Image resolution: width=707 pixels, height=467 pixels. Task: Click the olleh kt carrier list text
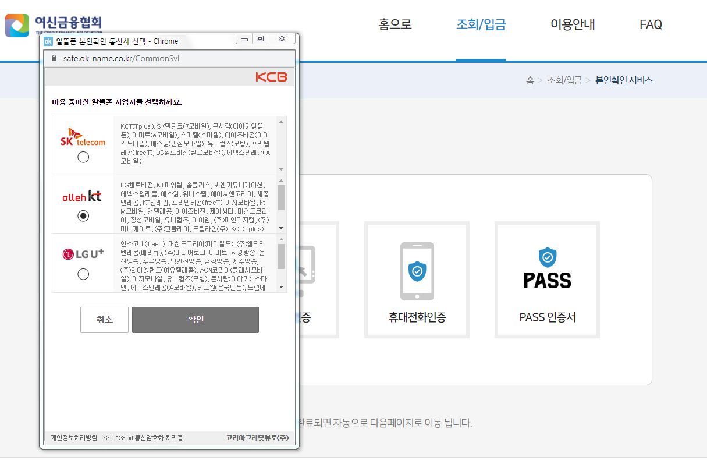[196, 206]
